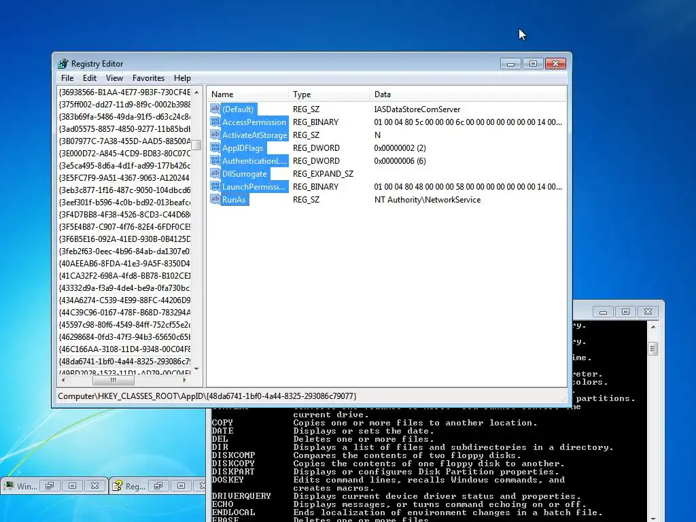This screenshot has height=522, width=696.
Task: Select the {3E000D72-A845-4CD9 key in tree
Action: [x=124, y=153]
